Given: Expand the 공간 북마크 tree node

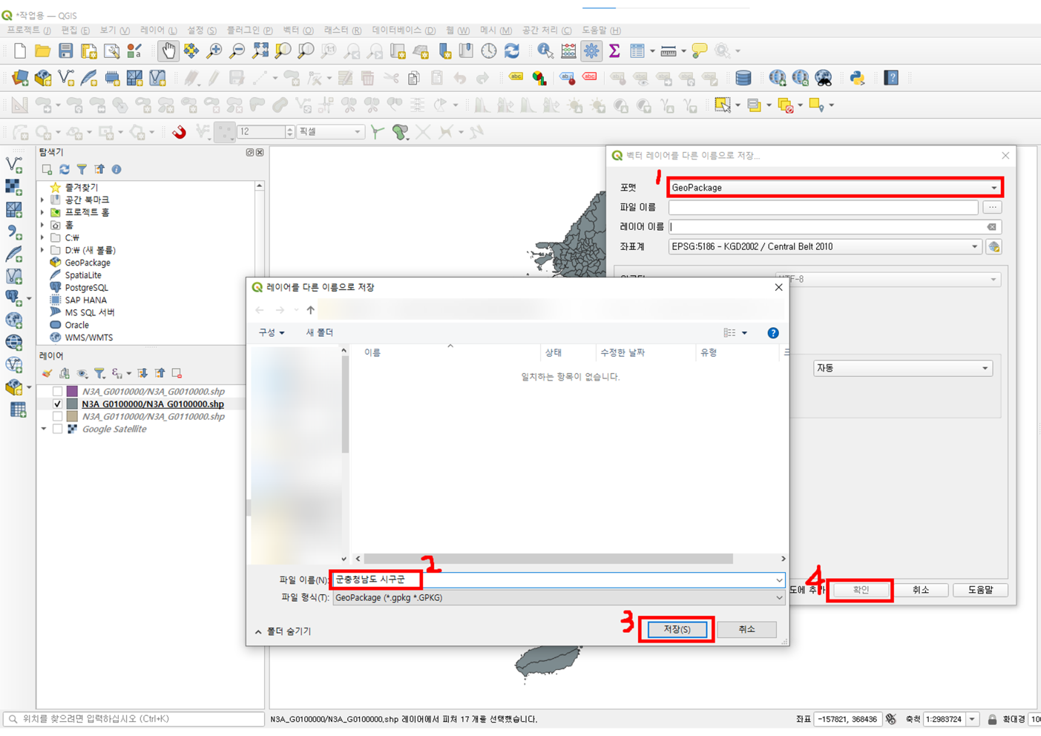Looking at the screenshot, I should click(43, 200).
